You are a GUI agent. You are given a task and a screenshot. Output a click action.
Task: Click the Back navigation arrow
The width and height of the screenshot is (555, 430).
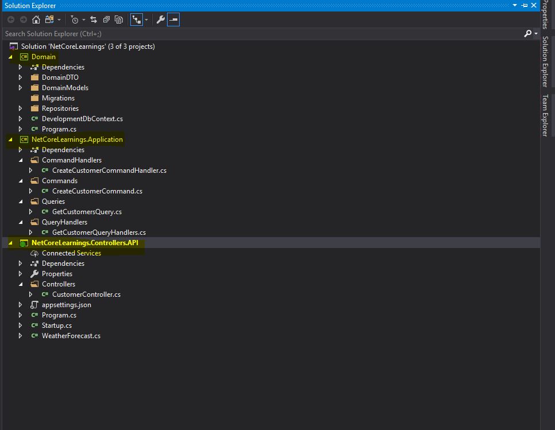10,19
